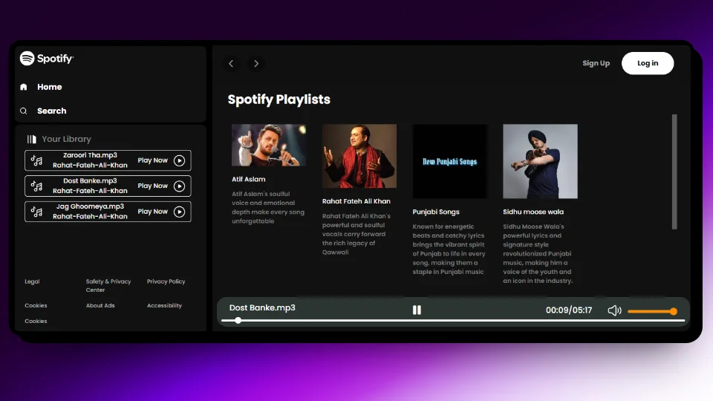Mute audio with the speaker icon
Image resolution: width=713 pixels, height=401 pixels.
[x=614, y=310]
